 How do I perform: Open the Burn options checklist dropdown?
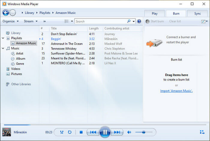tap(204, 21)
